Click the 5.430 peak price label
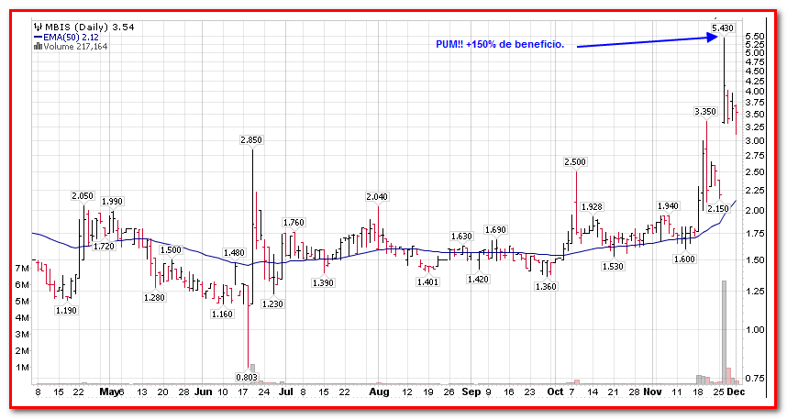This screenshot has height=419, width=787. 723,28
